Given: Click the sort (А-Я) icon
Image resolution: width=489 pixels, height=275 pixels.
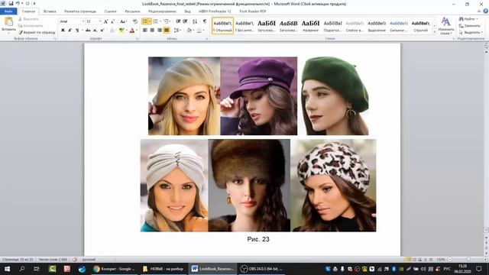Looking at the screenshot, I should (195, 21).
